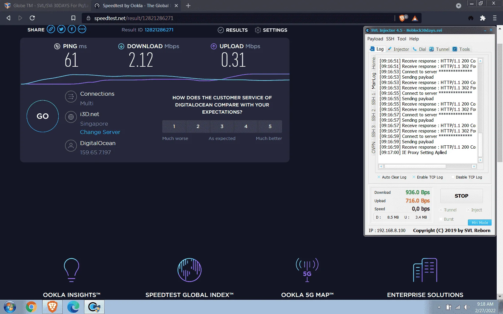Open Microsoft Edge from the taskbar

(73, 307)
